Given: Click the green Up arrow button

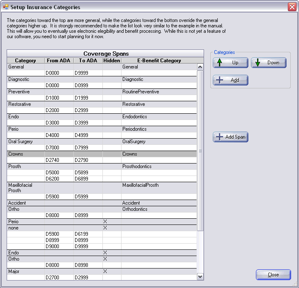Looking at the screenshot, I should coord(231,63).
